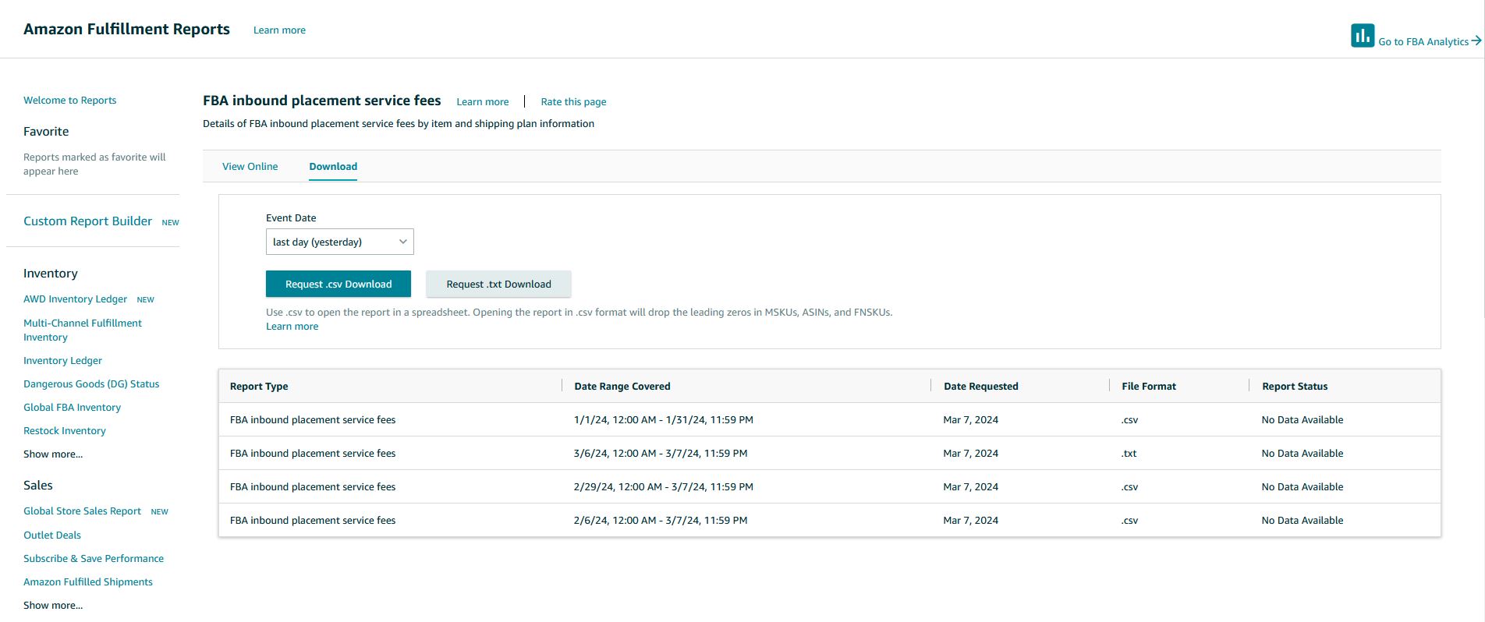1485x622 pixels.
Task: Open Rate this page link
Action: tap(573, 102)
